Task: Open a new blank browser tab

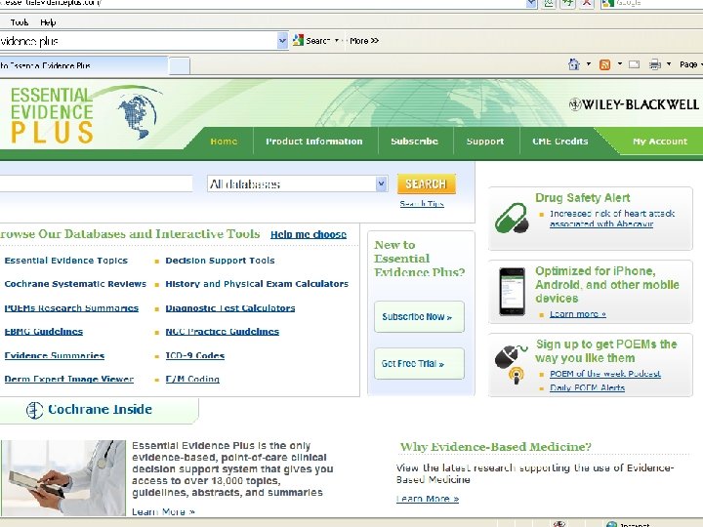Action: pos(180,66)
